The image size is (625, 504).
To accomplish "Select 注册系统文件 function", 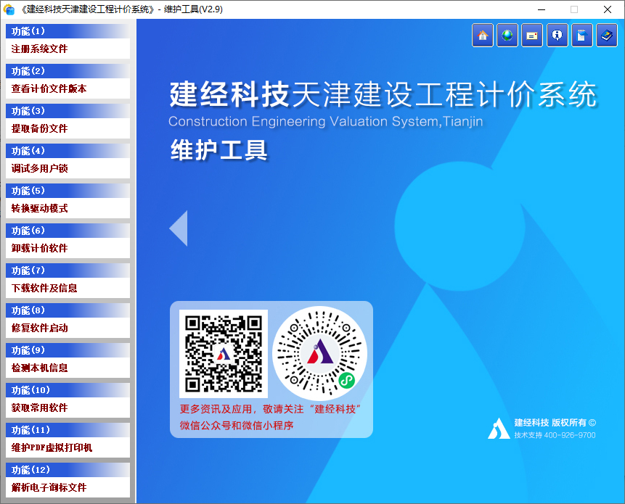I will pyautogui.click(x=68, y=49).
